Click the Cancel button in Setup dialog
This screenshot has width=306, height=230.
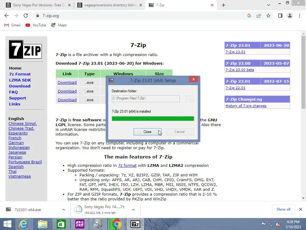[180, 132]
